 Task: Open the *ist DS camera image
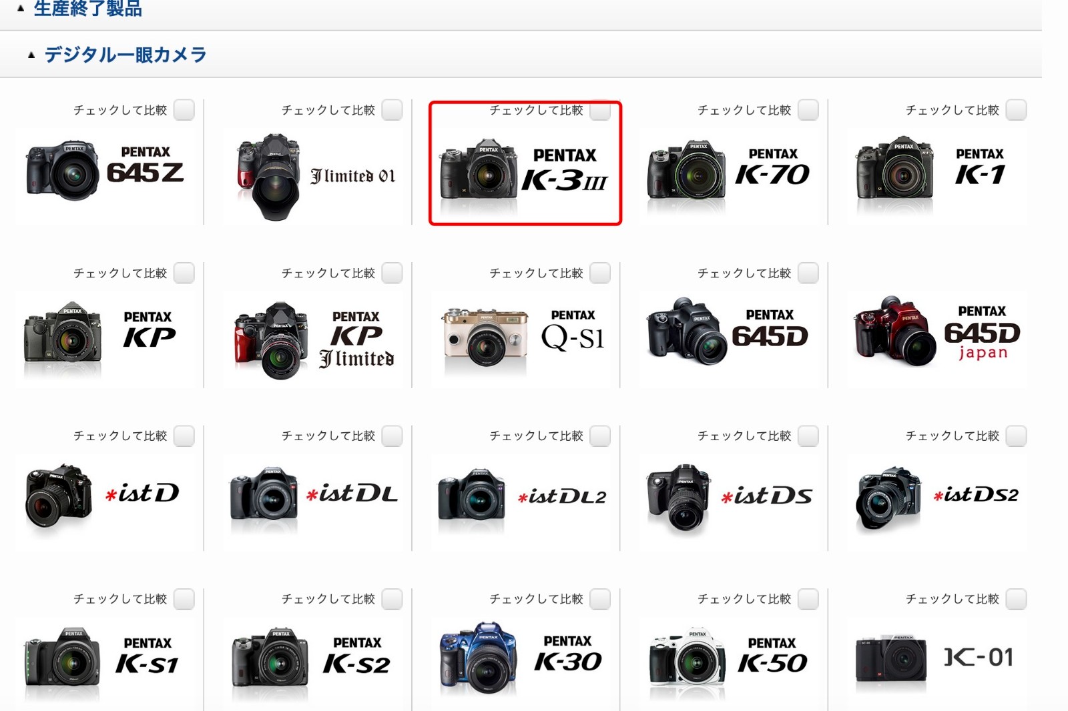pos(679,497)
